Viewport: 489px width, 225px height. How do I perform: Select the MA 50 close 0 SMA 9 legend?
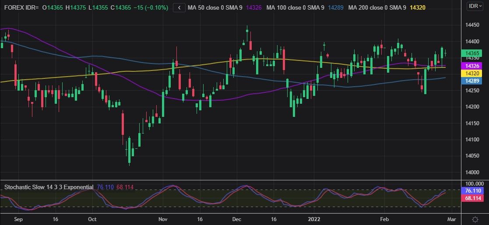coord(215,8)
